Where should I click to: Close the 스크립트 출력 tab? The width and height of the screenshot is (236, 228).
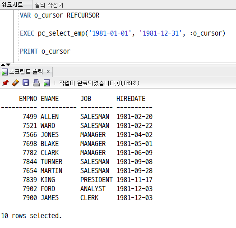point(48,72)
